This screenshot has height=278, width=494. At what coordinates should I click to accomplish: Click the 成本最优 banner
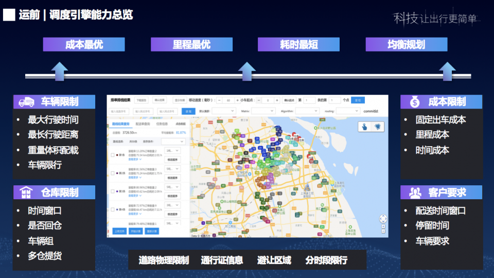click(x=84, y=44)
